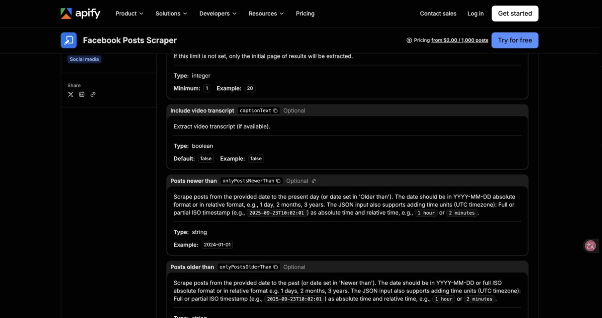Click the Posts older than heading
The image size is (602, 318).
pyautogui.click(x=192, y=267)
